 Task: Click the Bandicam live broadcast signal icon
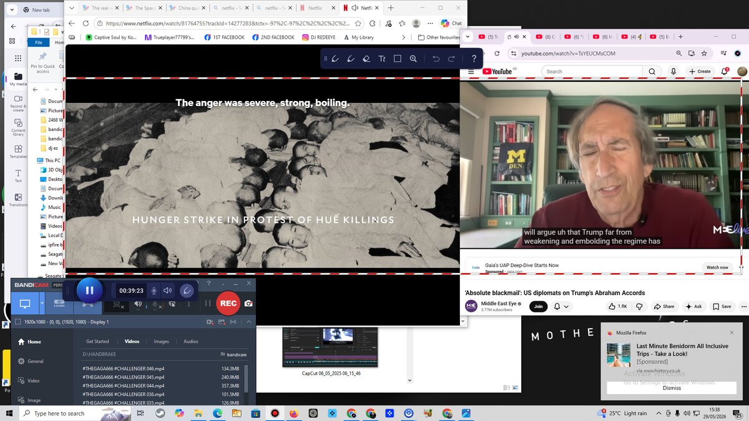point(233,322)
